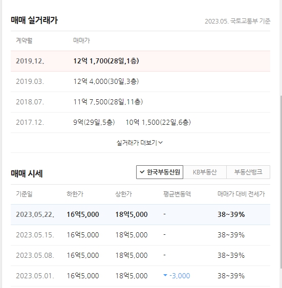Image resolution: width=282 pixels, height=288 pixels.
Task: Click the vertical scrollbar on the right
Action: 280,182
